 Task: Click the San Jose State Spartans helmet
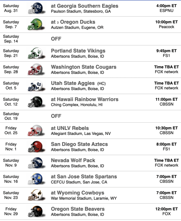[x=36, y=179]
